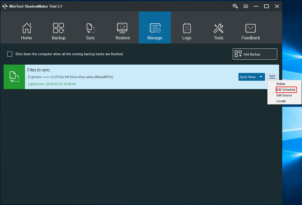Expand the Sync Now dropdown arrow
The width and height of the screenshot is (302, 205).
click(261, 77)
